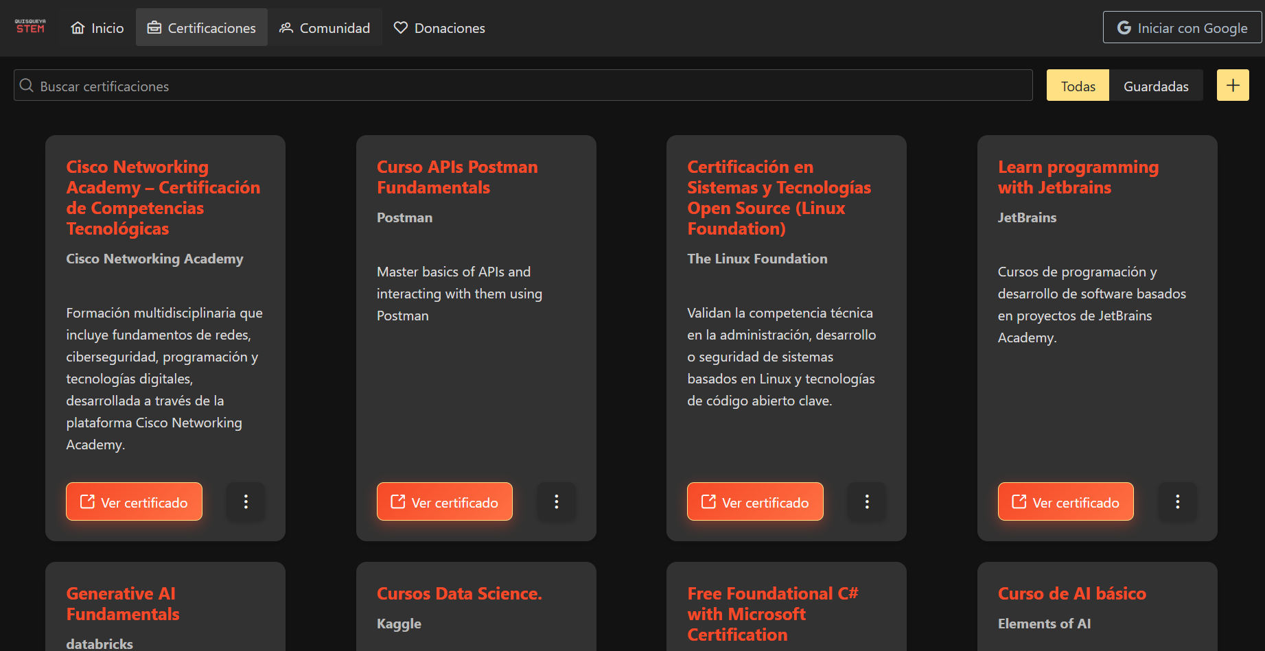Click Ver certificado on JetBrains card
This screenshot has width=1265, height=651.
click(x=1065, y=501)
